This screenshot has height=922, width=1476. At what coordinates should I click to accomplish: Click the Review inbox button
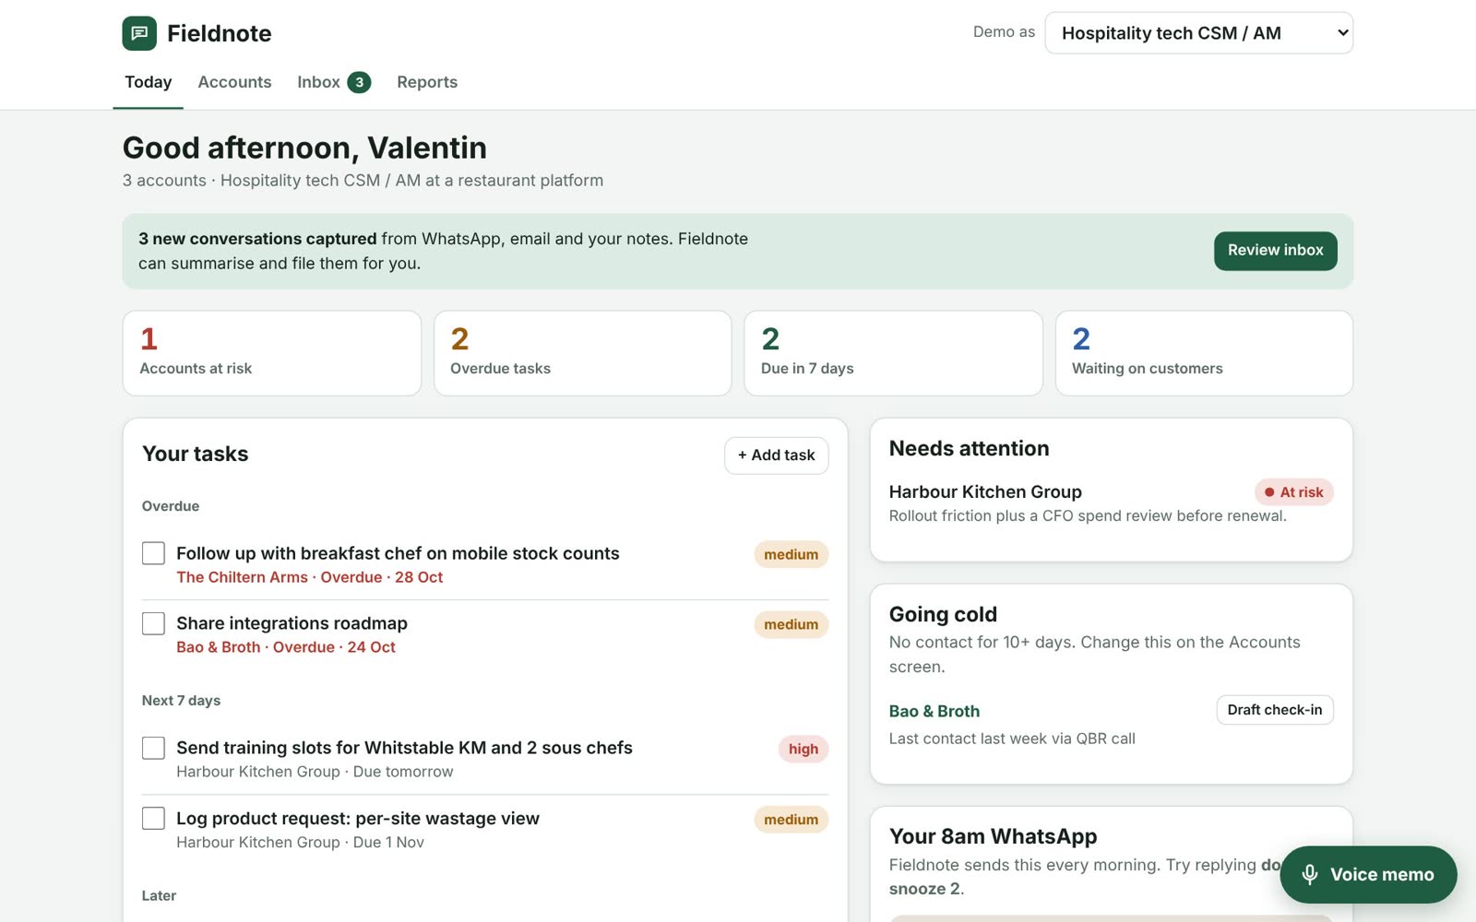tap(1275, 251)
